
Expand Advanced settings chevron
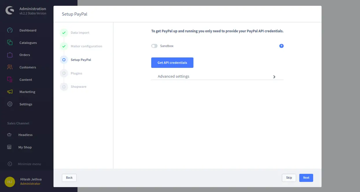point(274,77)
